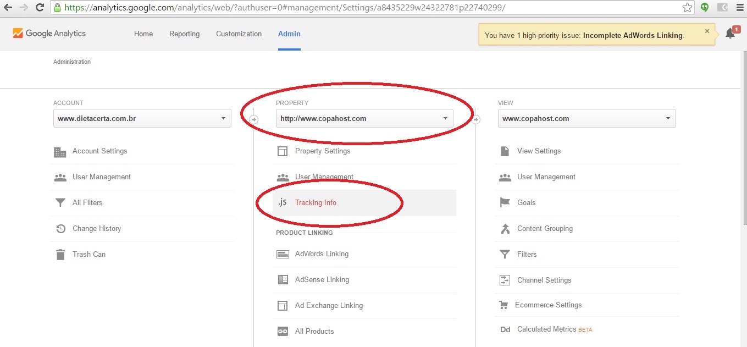Open AdSense Linking

pyautogui.click(x=322, y=279)
